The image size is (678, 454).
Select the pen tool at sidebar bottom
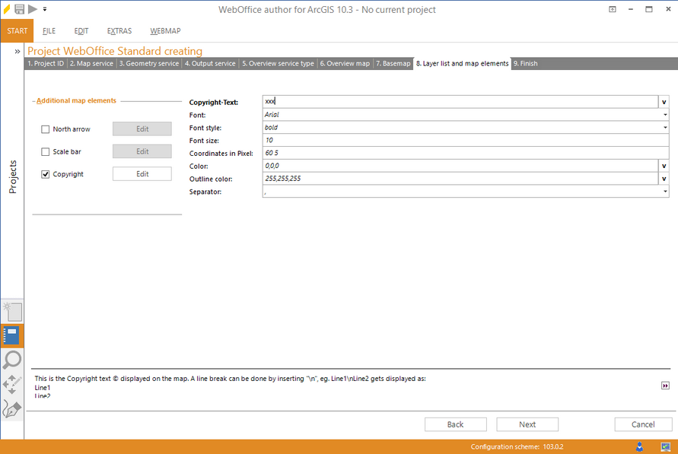pyautogui.click(x=12, y=408)
